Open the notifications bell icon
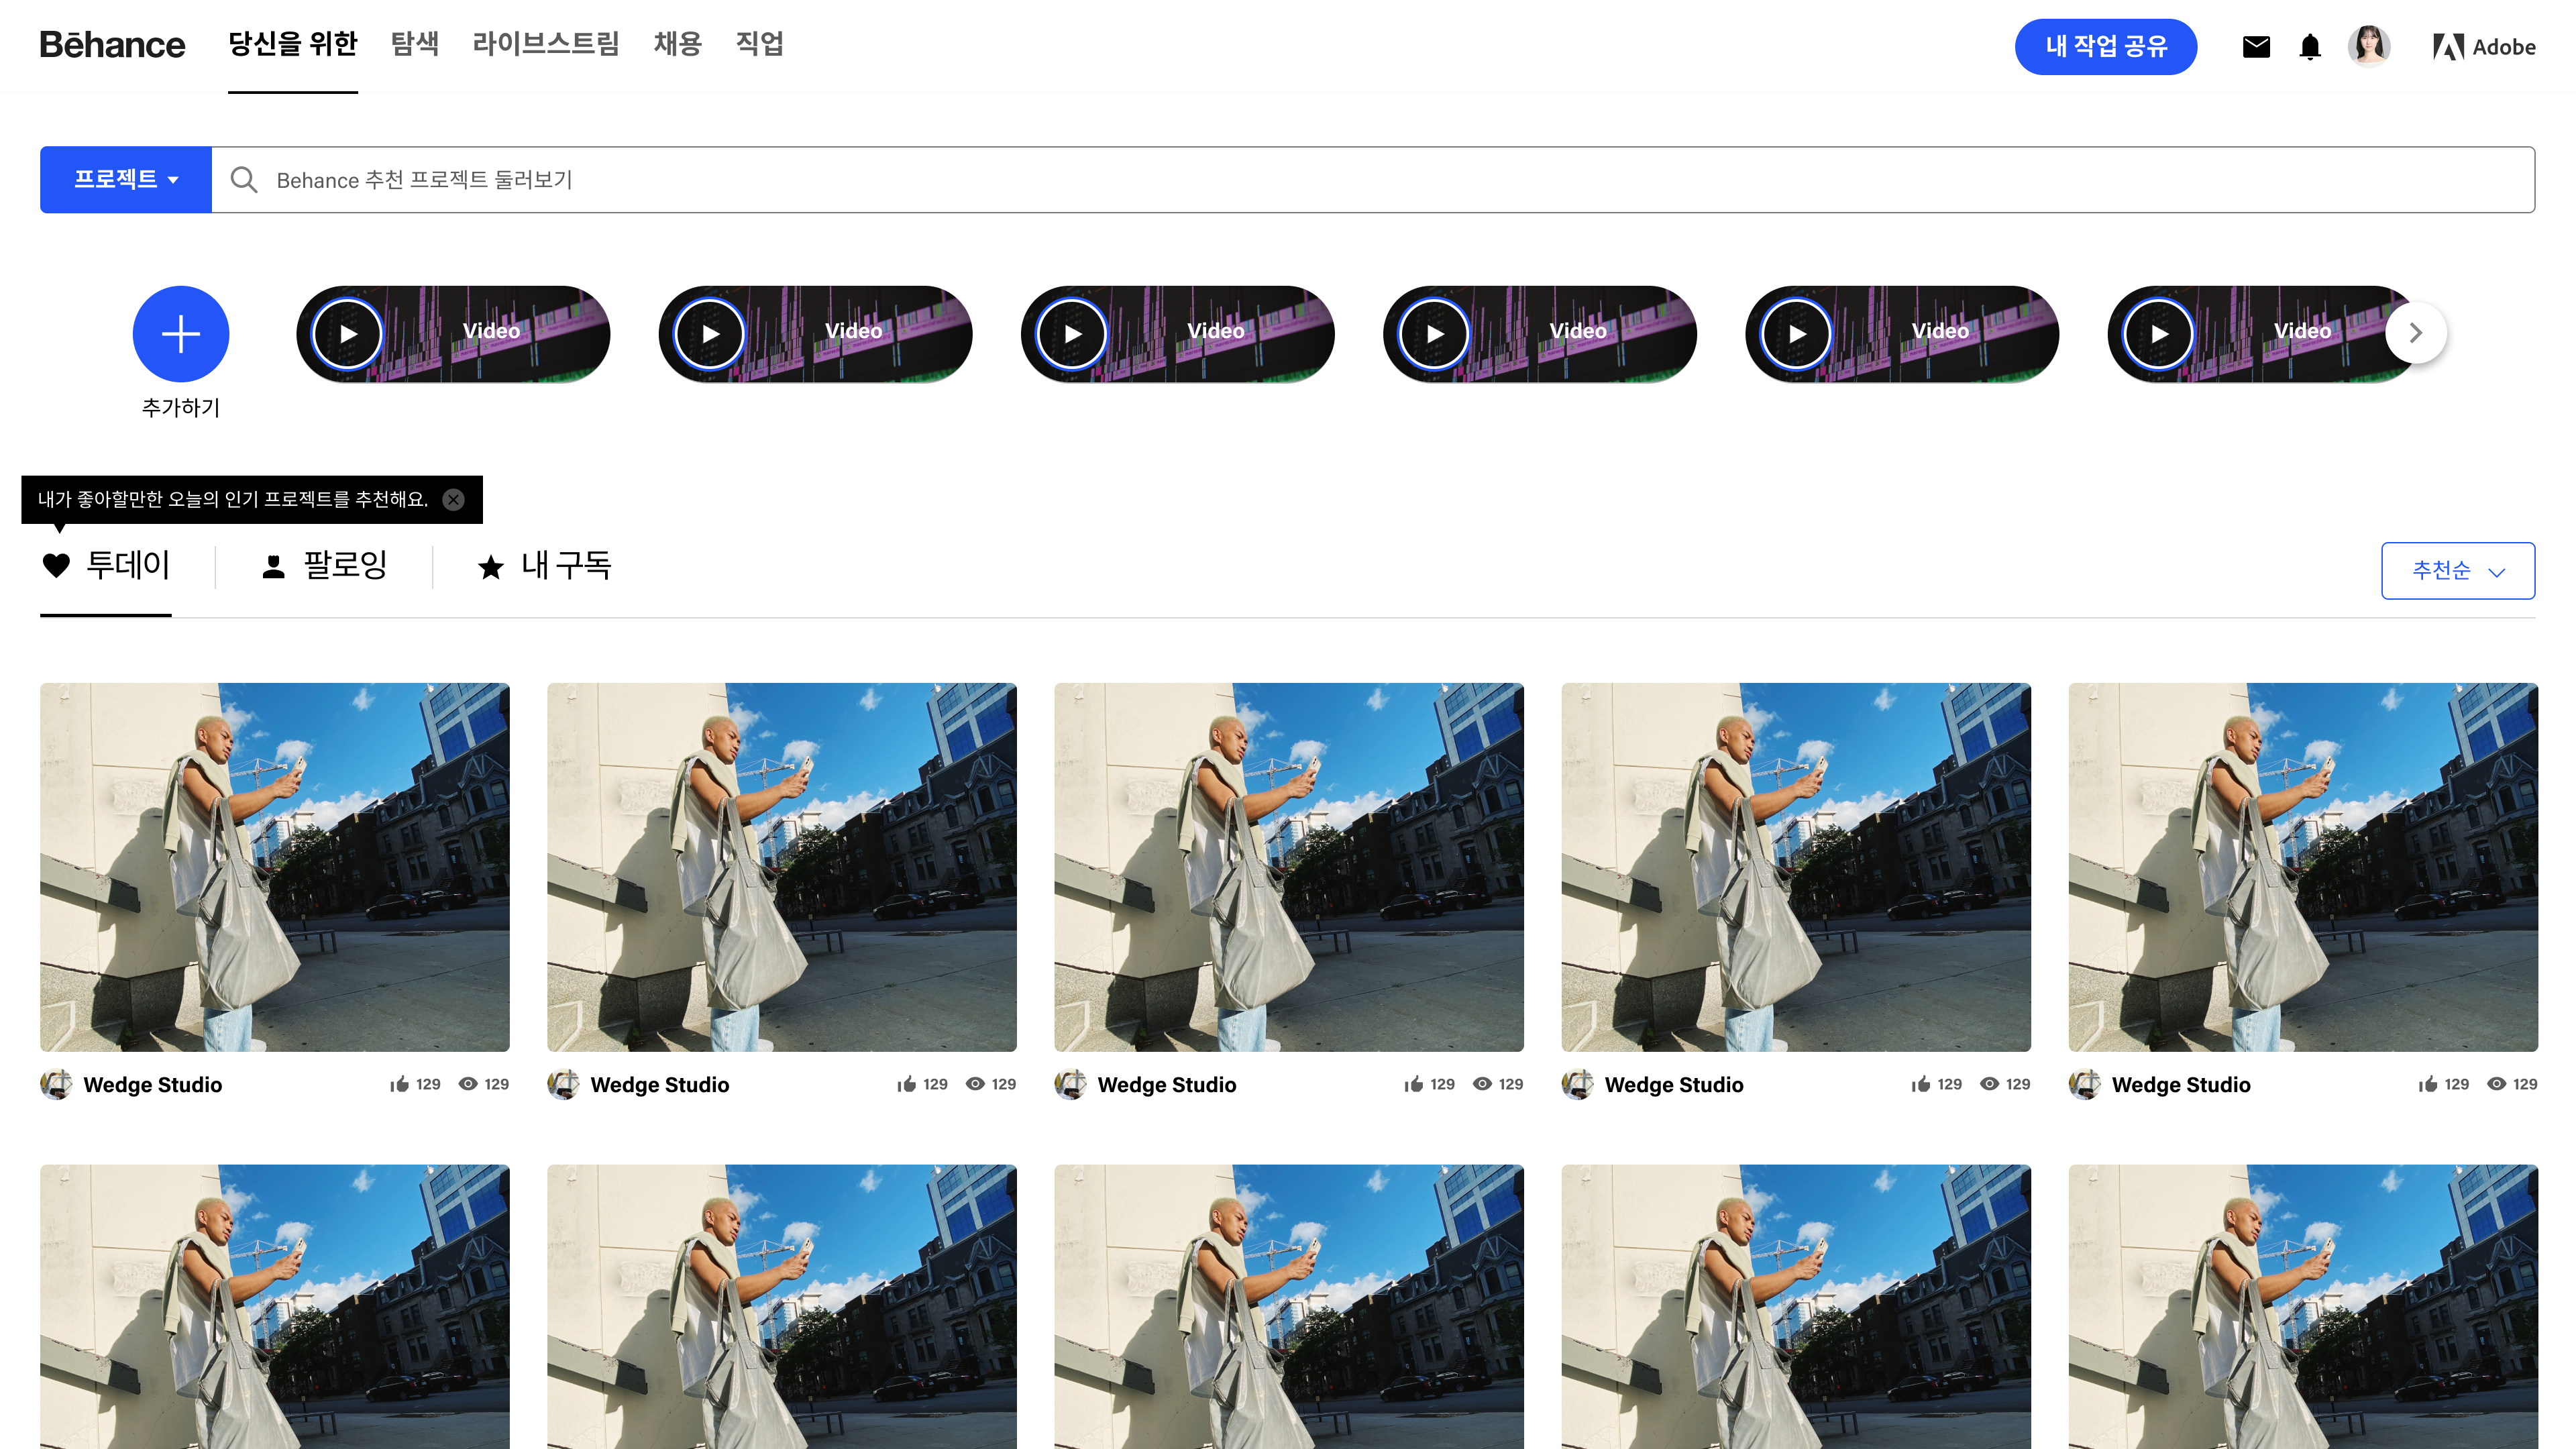The image size is (2576, 1449). (2310, 46)
